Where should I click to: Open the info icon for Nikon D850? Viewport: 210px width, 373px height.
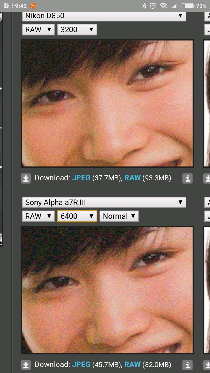[187, 178]
